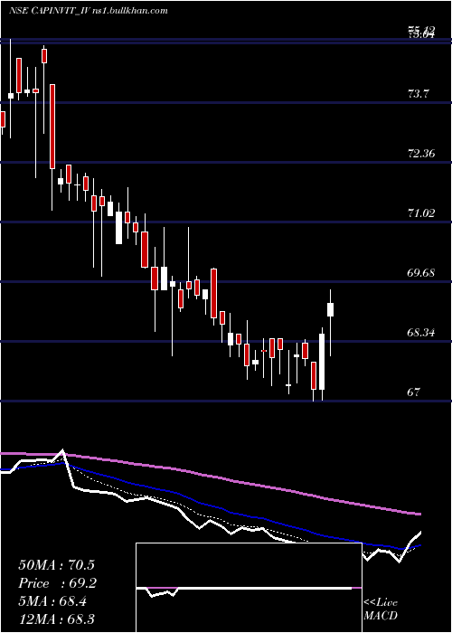This screenshot has width=452, height=633.
Task: Click the last white candlestick
Action: tap(331, 309)
